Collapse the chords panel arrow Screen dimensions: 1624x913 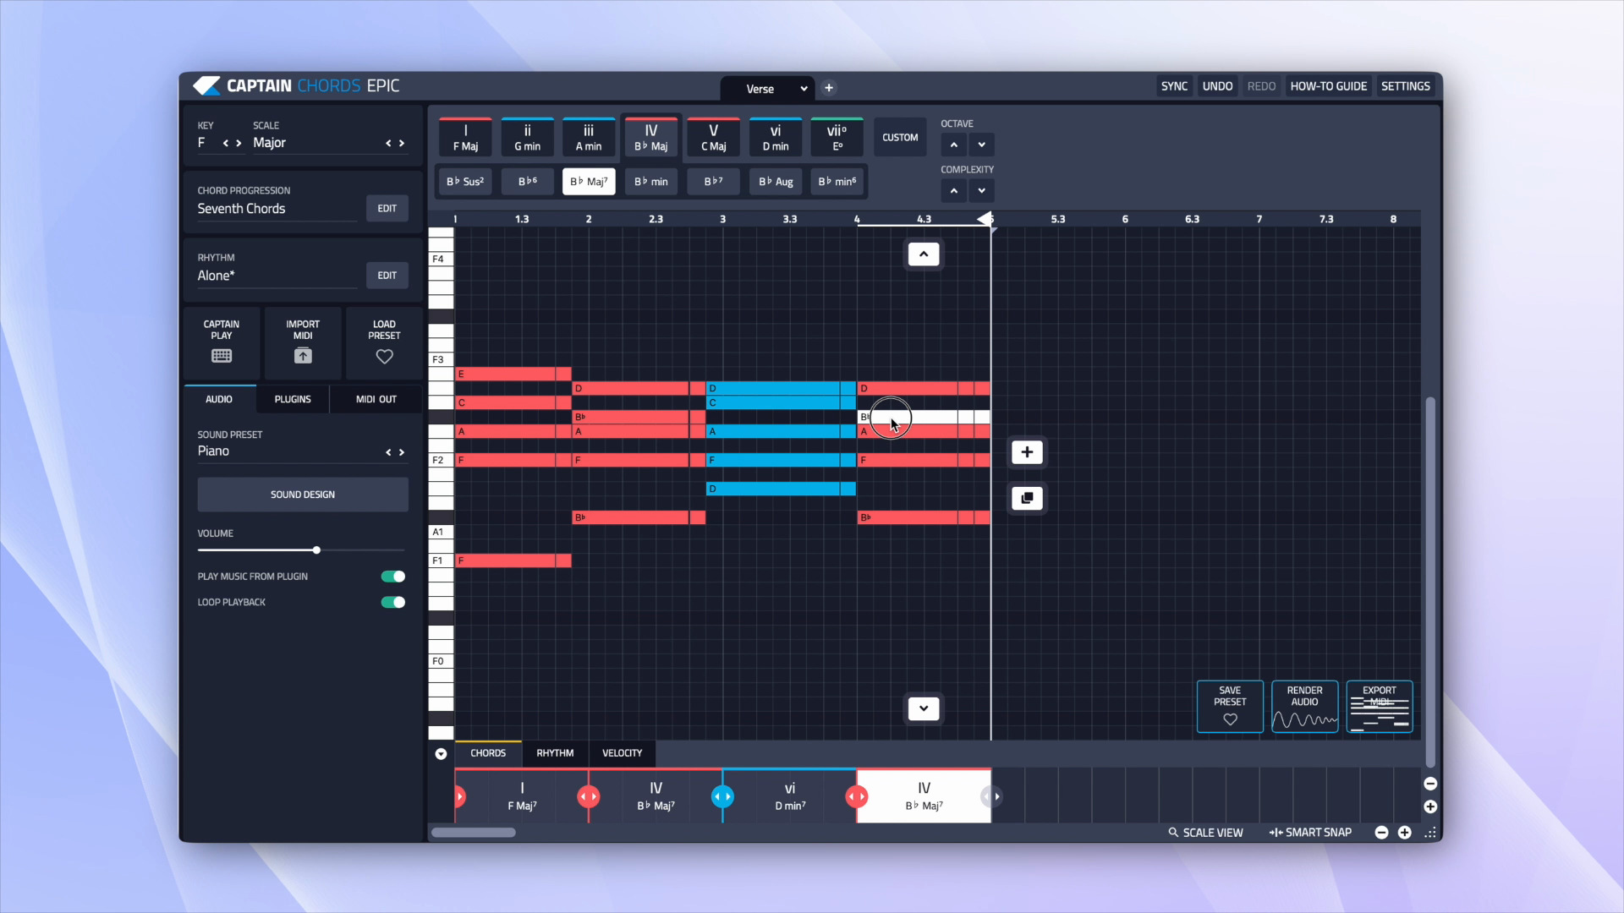(441, 754)
